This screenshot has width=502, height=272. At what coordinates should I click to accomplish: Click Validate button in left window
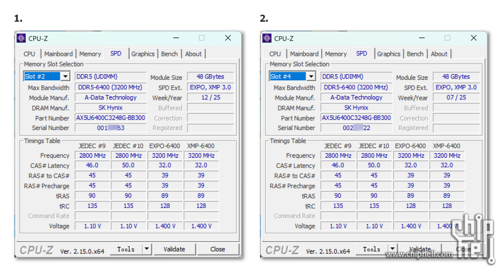(175, 249)
